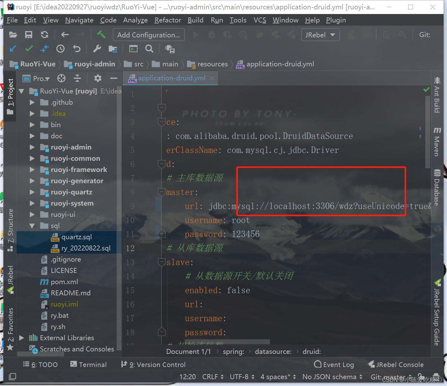
Task: Open the VCS menu
Action: pyautogui.click(x=260, y=20)
